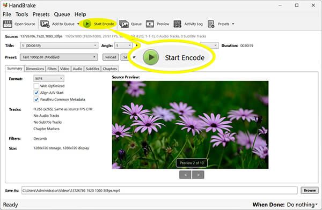Maximize the HandBrake window

[297, 5]
